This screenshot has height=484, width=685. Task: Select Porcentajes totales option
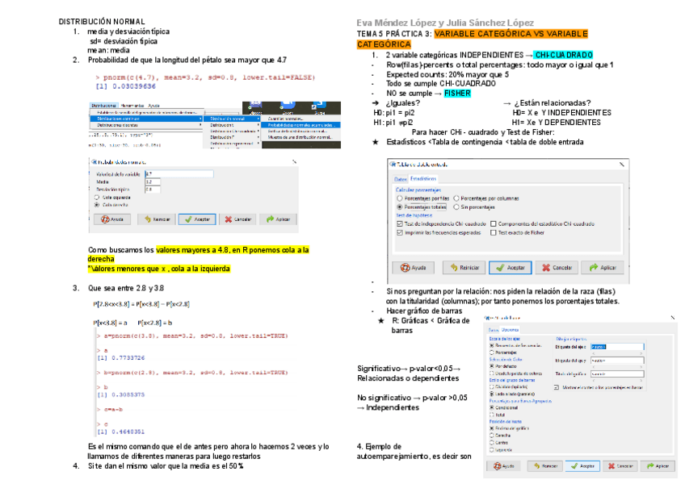[399, 207]
